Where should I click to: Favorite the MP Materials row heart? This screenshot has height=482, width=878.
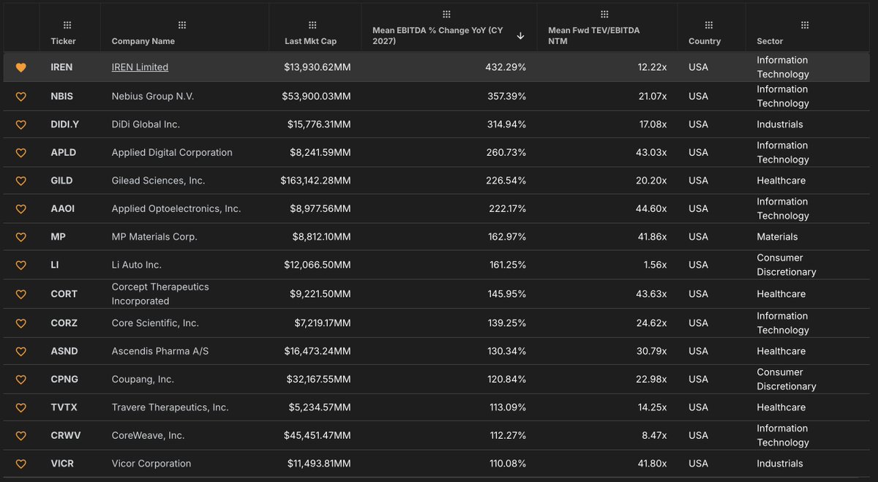click(x=20, y=237)
